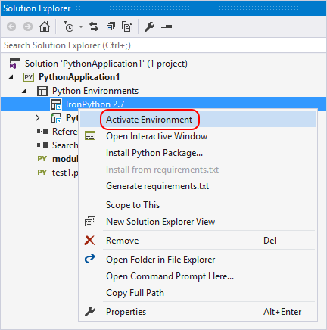Open the Pending Changes Filter dropdown arrow
The image size is (327, 330).
point(81,26)
